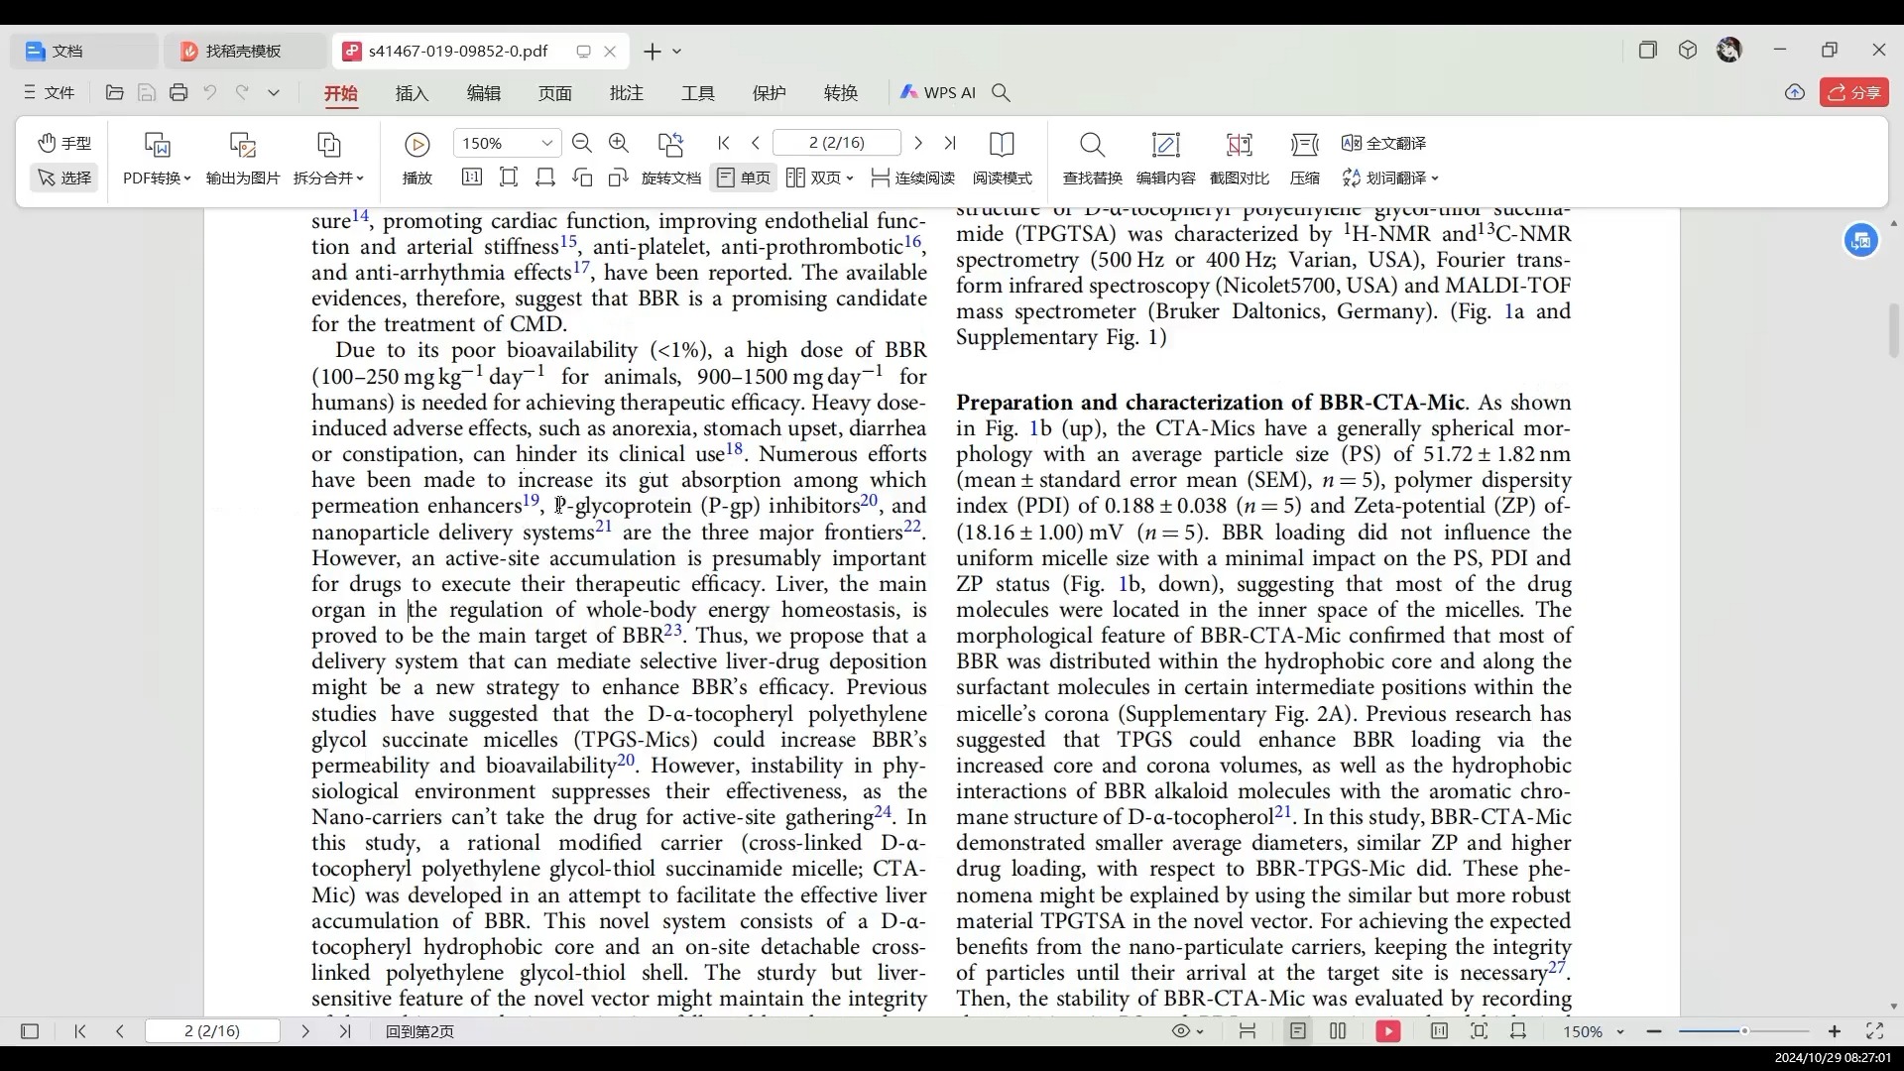Switch to Hand tool mode

(64, 143)
